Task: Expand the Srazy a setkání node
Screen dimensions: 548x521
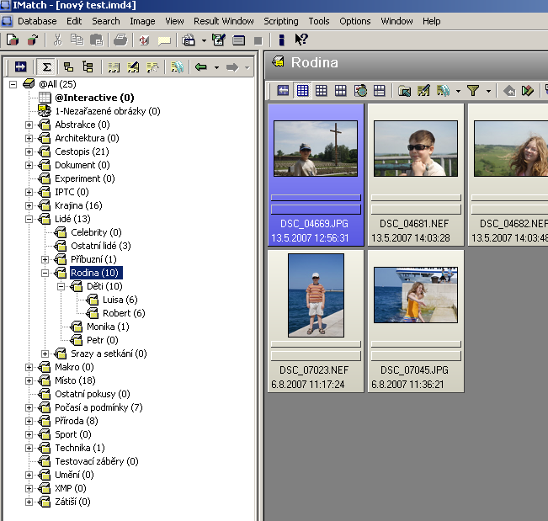Action: pyautogui.click(x=45, y=354)
